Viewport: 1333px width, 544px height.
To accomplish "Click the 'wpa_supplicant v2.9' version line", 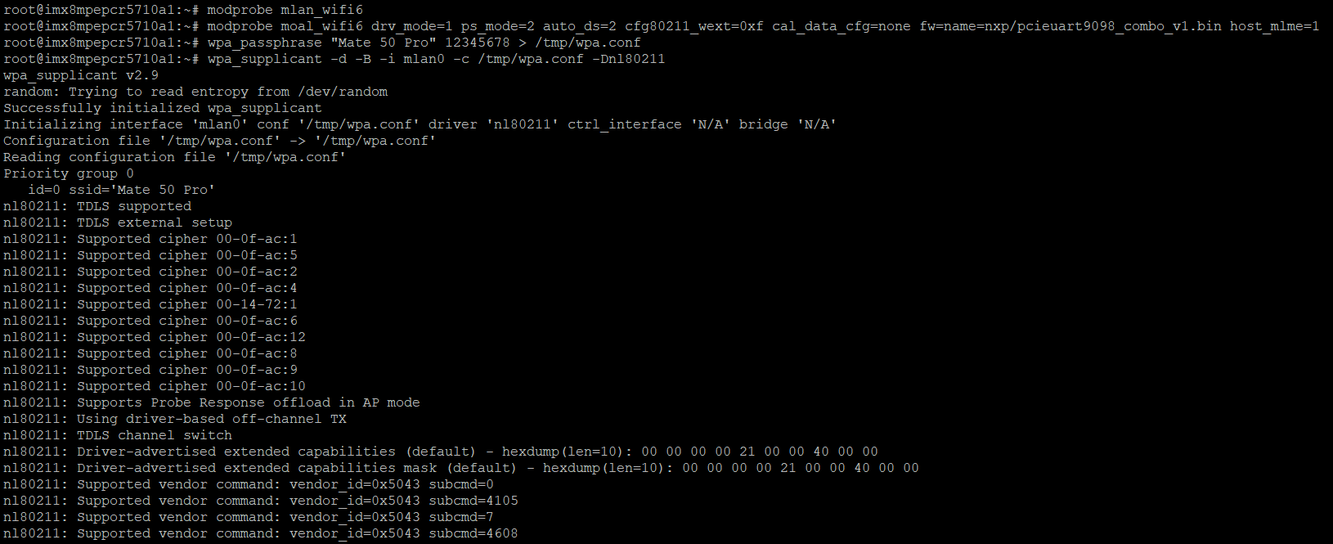I will point(81,75).
